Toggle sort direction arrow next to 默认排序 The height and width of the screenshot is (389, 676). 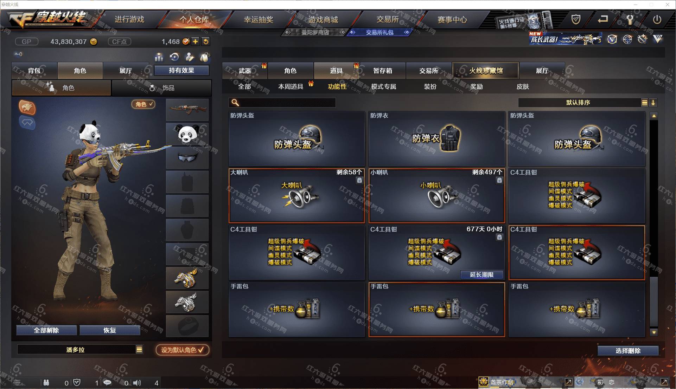tap(653, 103)
